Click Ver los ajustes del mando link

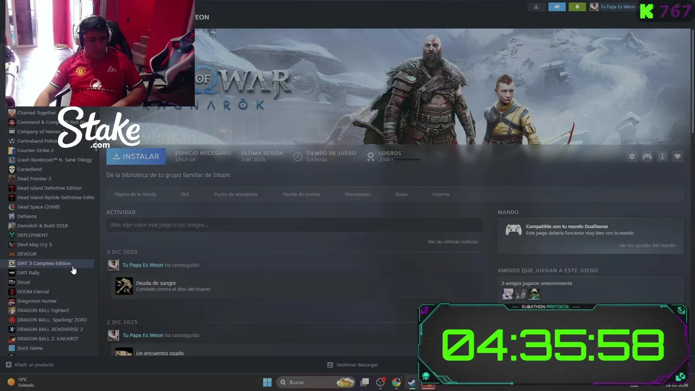click(647, 245)
